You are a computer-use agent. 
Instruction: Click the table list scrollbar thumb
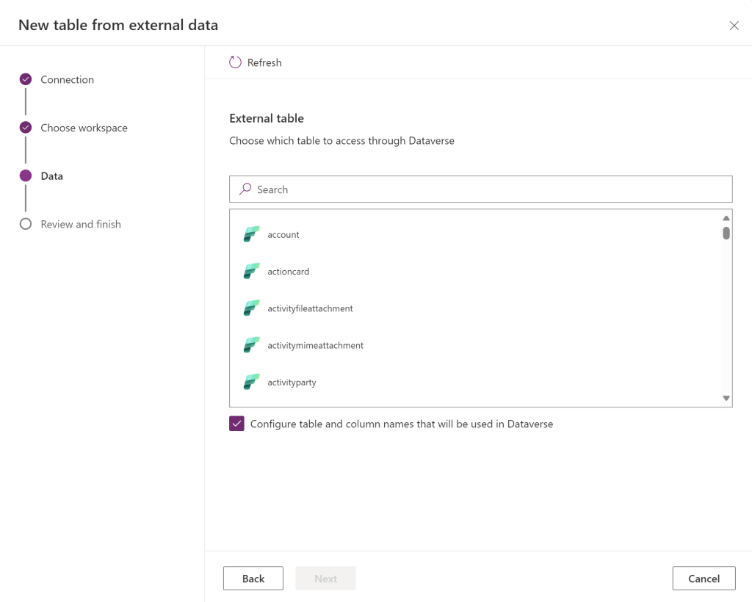[x=726, y=233]
